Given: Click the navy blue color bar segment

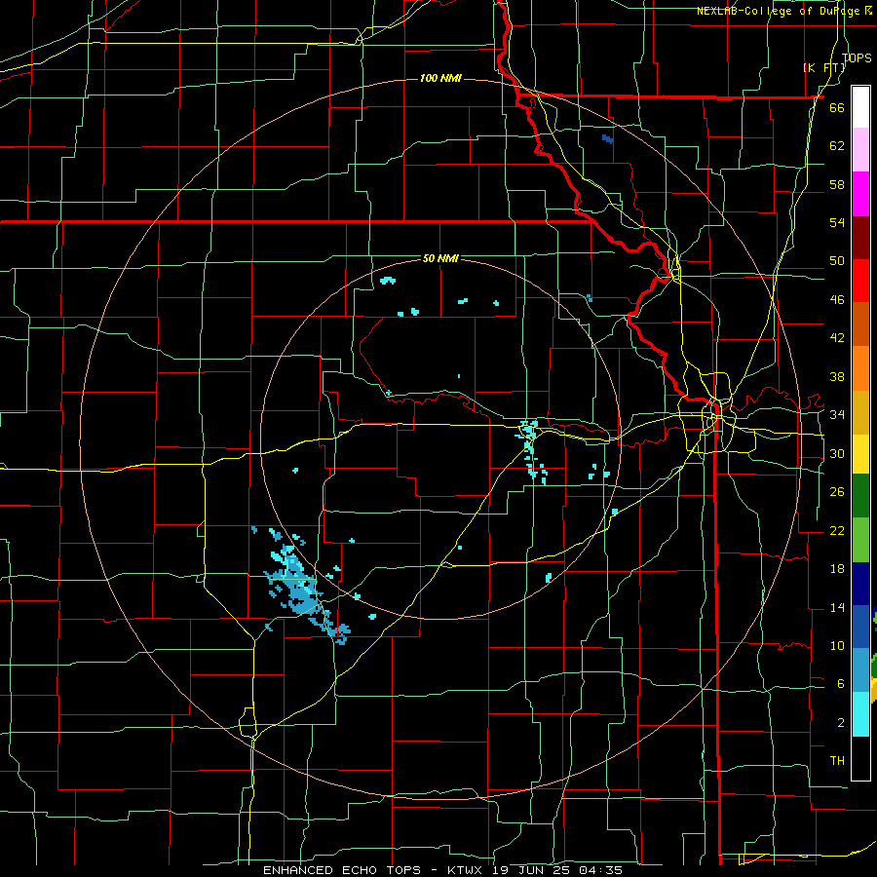Looking at the screenshot, I should point(860,584).
